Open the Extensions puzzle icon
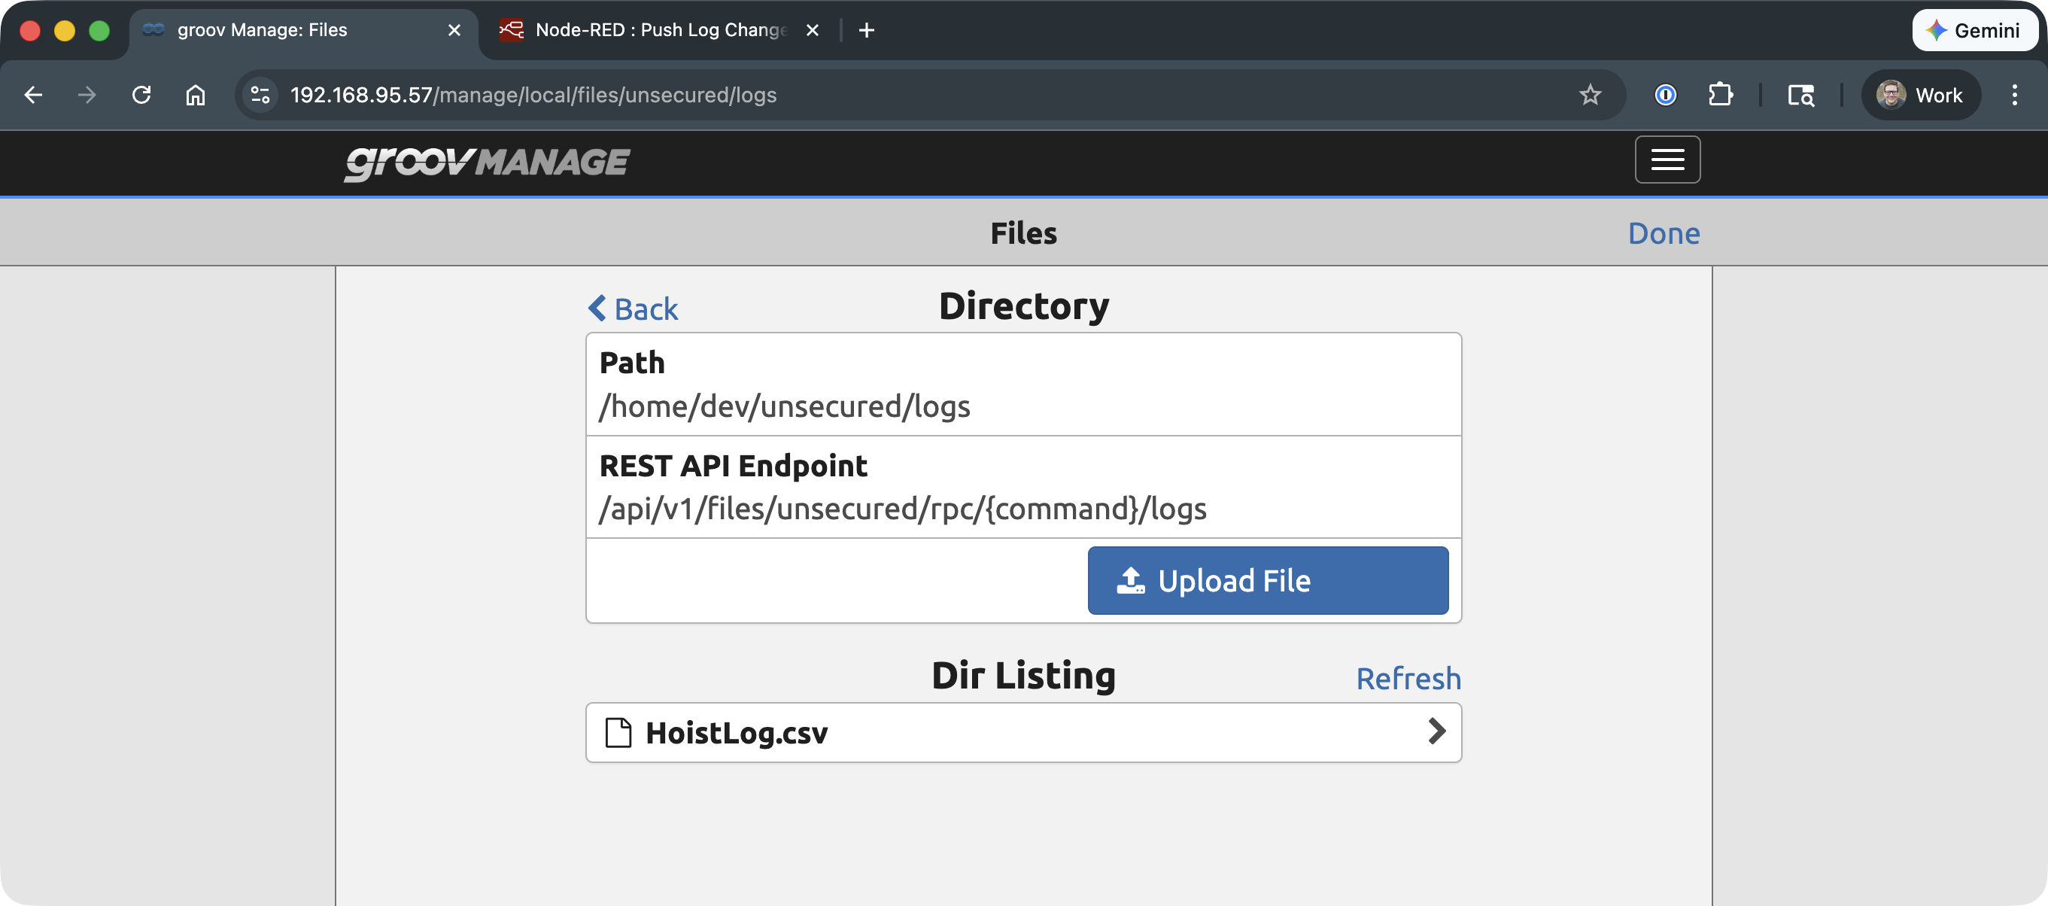The height and width of the screenshot is (906, 2048). pyautogui.click(x=1720, y=95)
